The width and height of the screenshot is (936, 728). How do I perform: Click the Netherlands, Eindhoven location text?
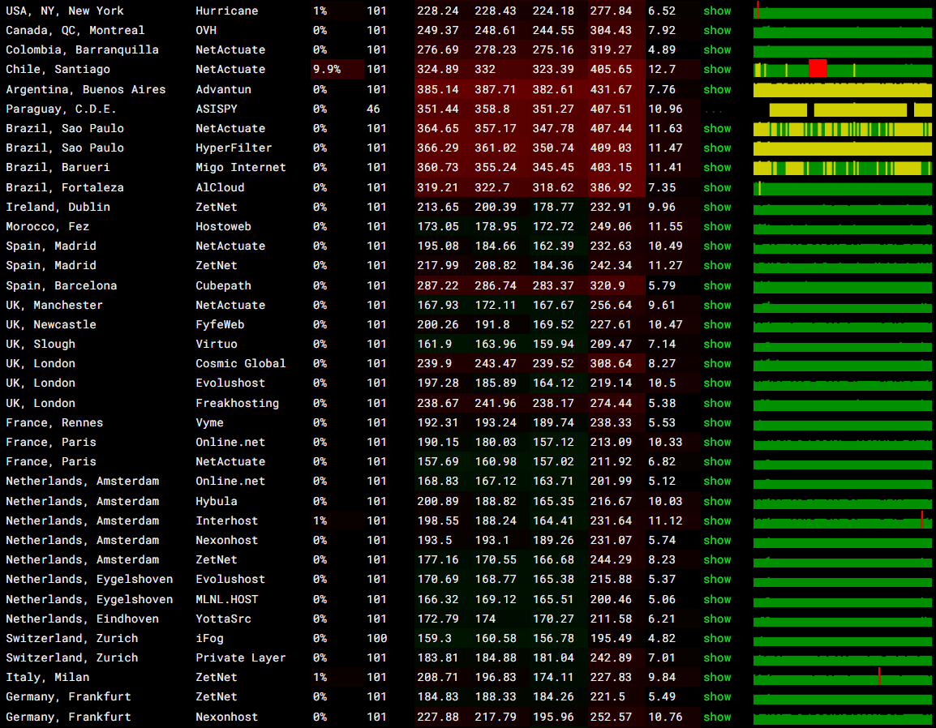click(83, 619)
